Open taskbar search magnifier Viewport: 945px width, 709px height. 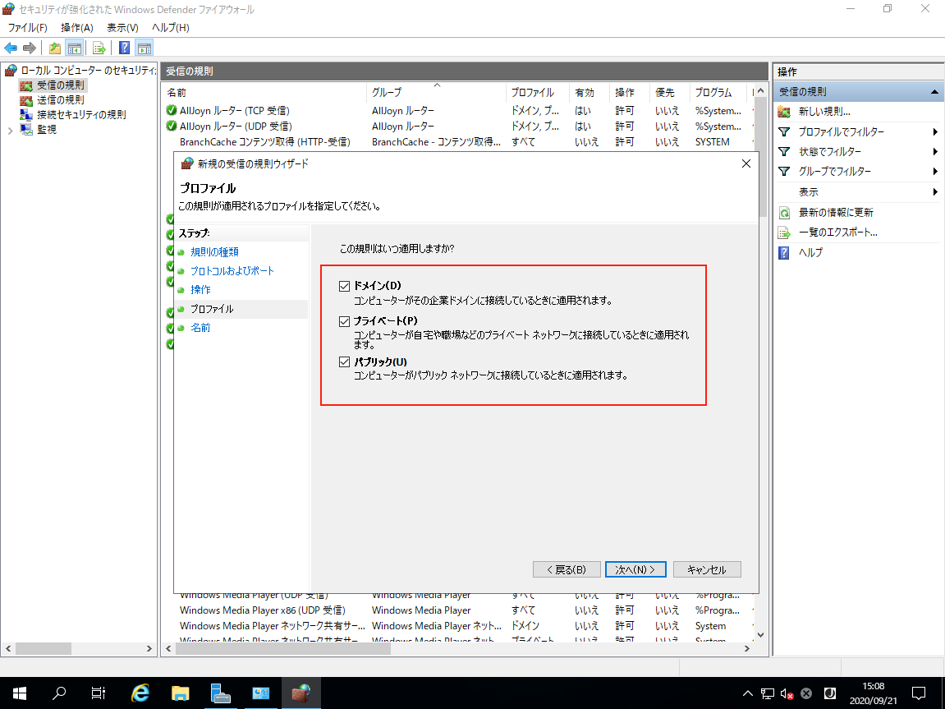pos(59,693)
